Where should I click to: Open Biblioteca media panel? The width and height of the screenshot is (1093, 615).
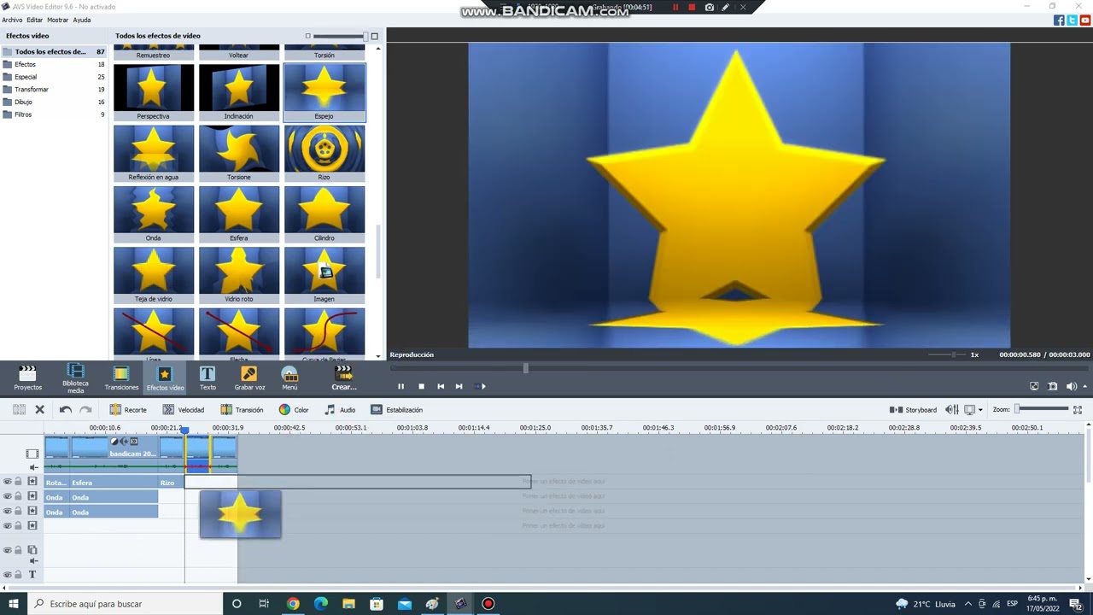click(x=75, y=378)
